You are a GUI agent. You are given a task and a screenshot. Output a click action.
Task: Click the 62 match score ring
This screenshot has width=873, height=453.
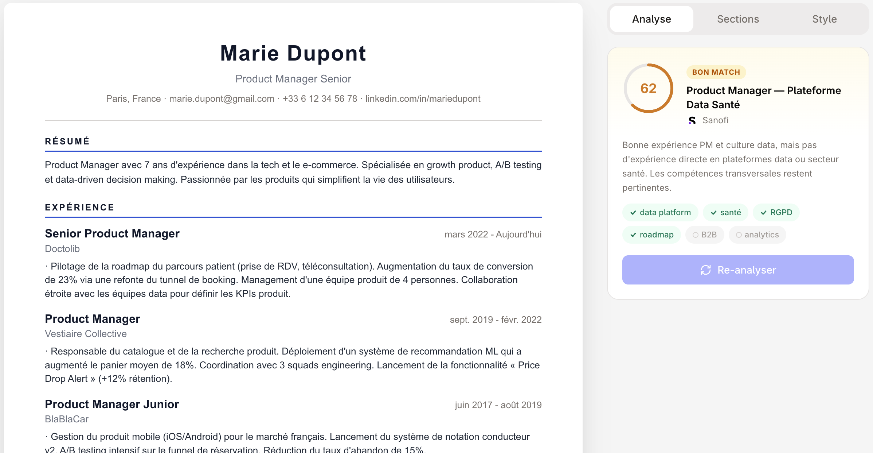tap(648, 88)
